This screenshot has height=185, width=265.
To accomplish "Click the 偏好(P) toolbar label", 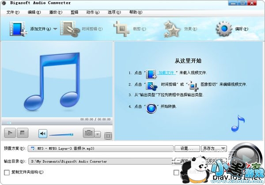I will tap(242, 29).
